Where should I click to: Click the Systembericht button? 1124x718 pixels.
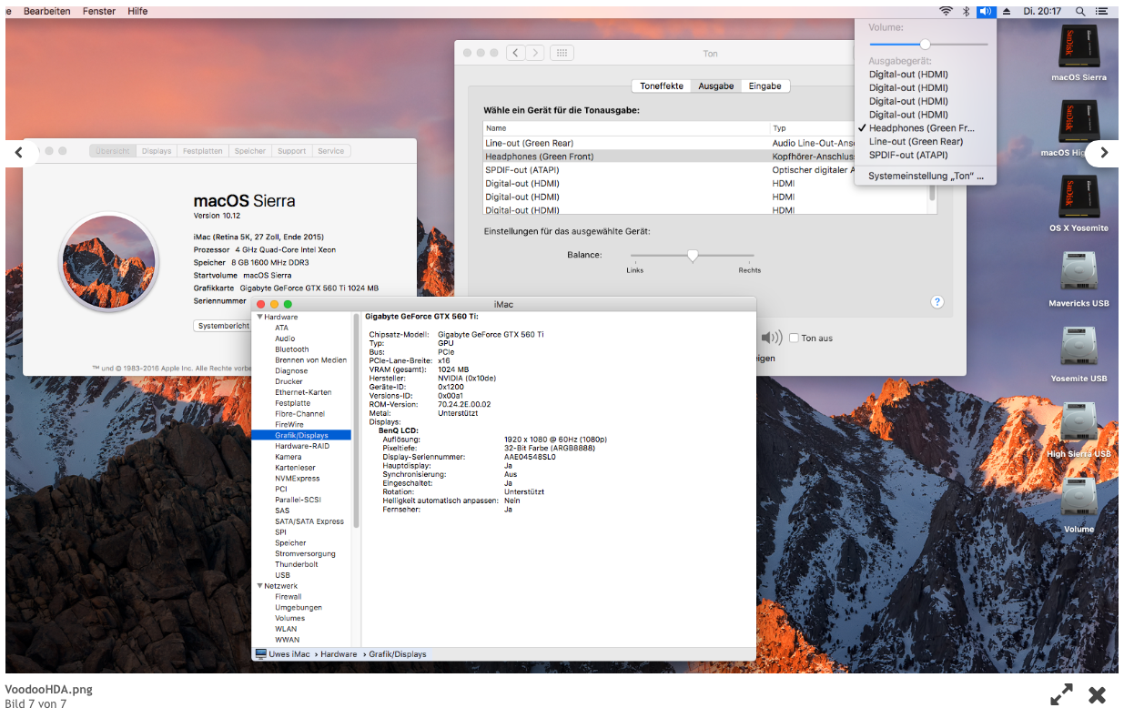point(223,326)
